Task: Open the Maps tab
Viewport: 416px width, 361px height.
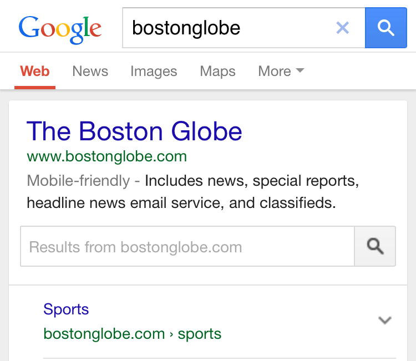Action: pos(217,72)
